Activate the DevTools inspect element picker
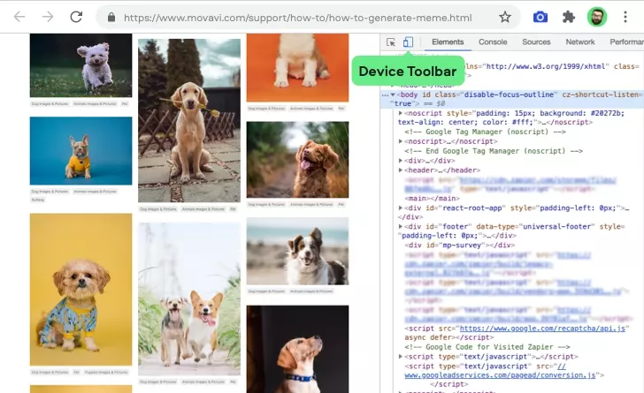Image resolution: width=644 pixels, height=393 pixels. tap(391, 42)
